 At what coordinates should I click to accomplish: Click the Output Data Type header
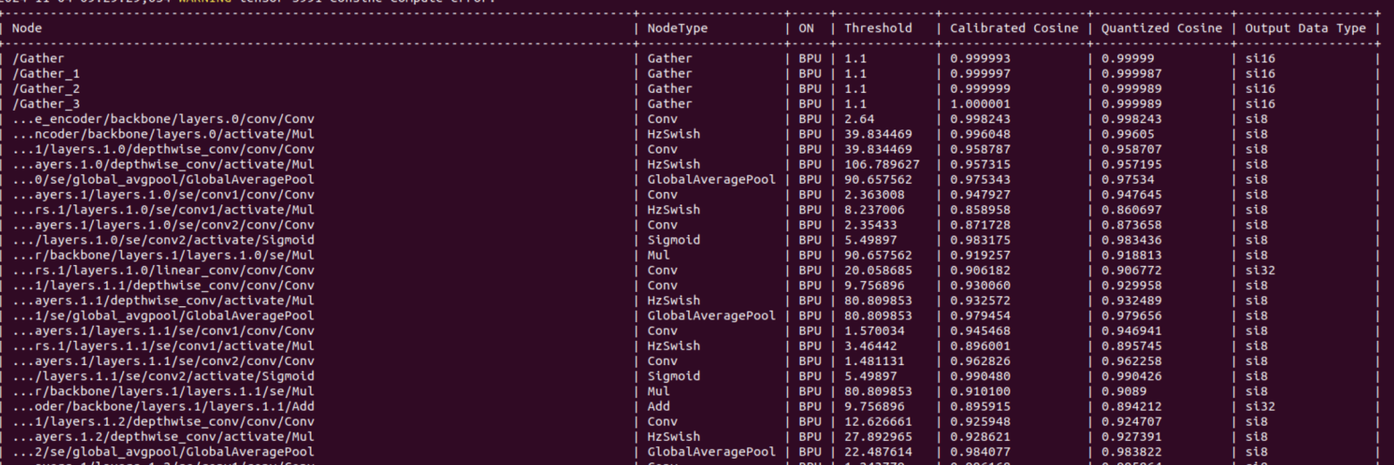click(1305, 29)
